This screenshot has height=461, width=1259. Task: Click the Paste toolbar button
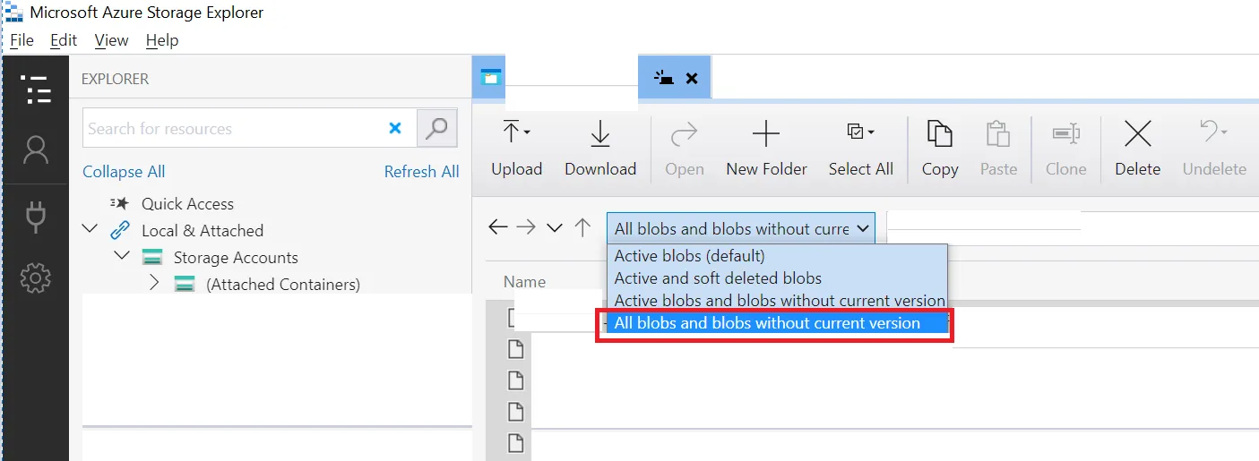[x=998, y=149]
